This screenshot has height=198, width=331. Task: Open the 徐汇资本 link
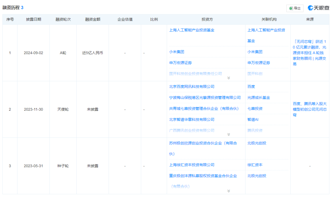[x=255, y=165]
